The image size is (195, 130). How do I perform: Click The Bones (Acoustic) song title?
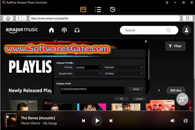(38, 118)
